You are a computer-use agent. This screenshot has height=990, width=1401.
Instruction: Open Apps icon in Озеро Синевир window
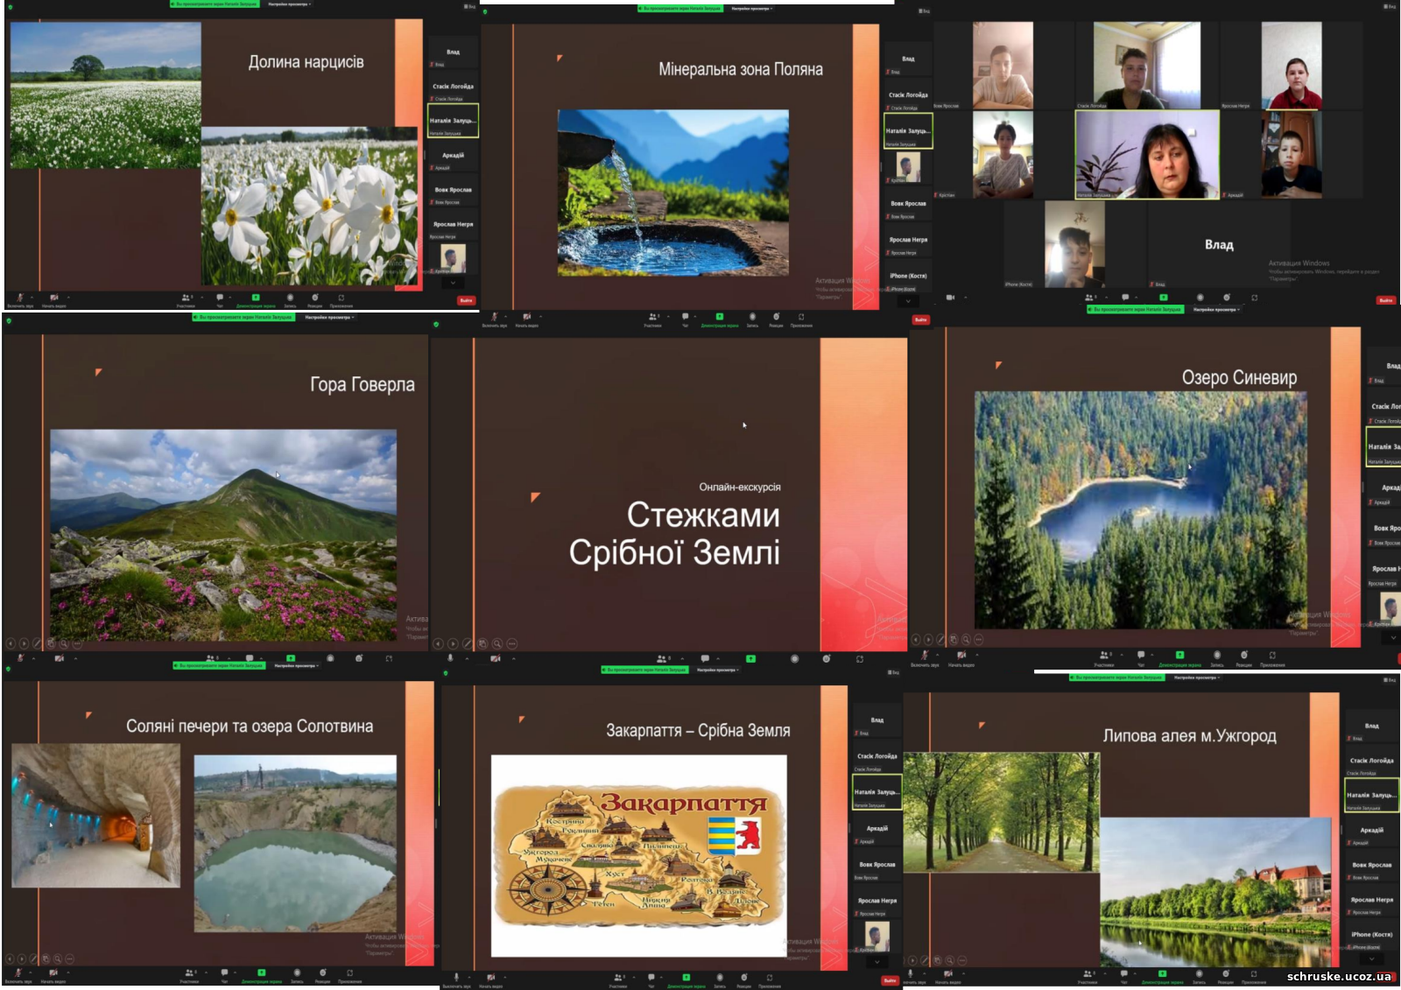tap(1272, 655)
